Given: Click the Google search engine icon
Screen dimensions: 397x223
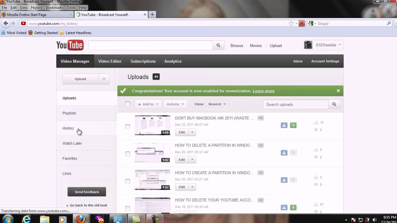Looking at the screenshot, I should click(310, 23).
